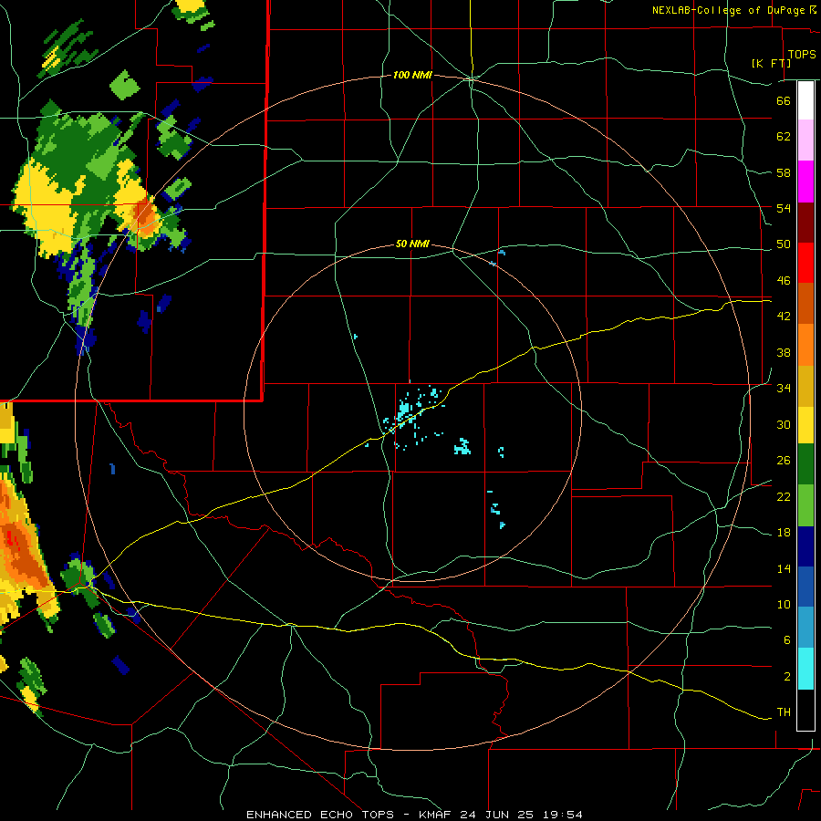The image size is (821, 821).
Task: Click the yellow legend swatch
Action: point(805,424)
